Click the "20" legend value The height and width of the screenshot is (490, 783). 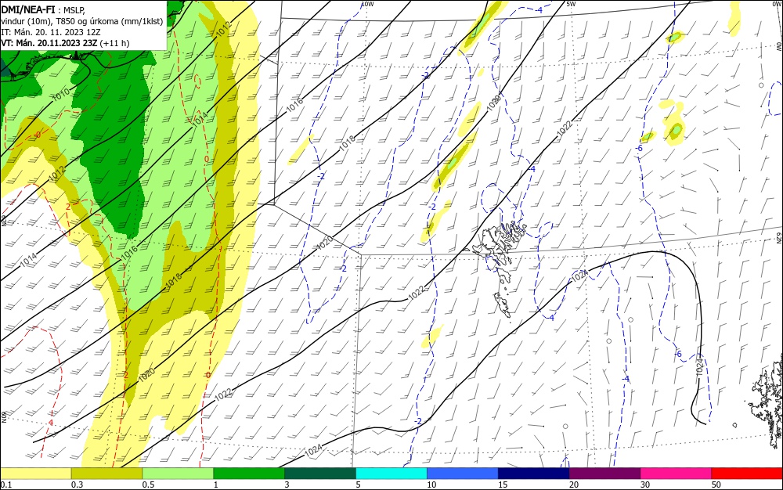pos(574,485)
